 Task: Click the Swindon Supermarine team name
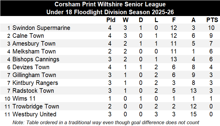41,28
